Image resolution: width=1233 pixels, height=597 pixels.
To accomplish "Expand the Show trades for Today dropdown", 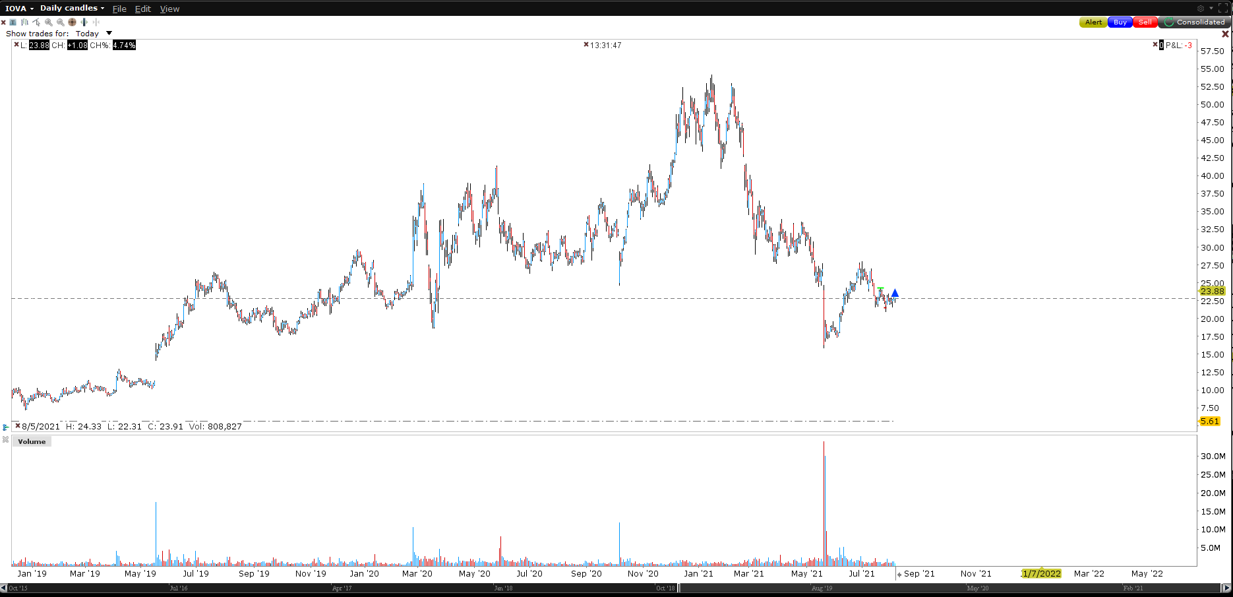I will click(x=109, y=33).
